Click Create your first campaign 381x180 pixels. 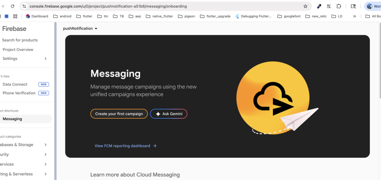click(119, 114)
